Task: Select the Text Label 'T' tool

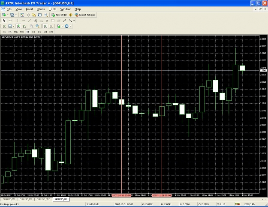Action: coord(53,21)
